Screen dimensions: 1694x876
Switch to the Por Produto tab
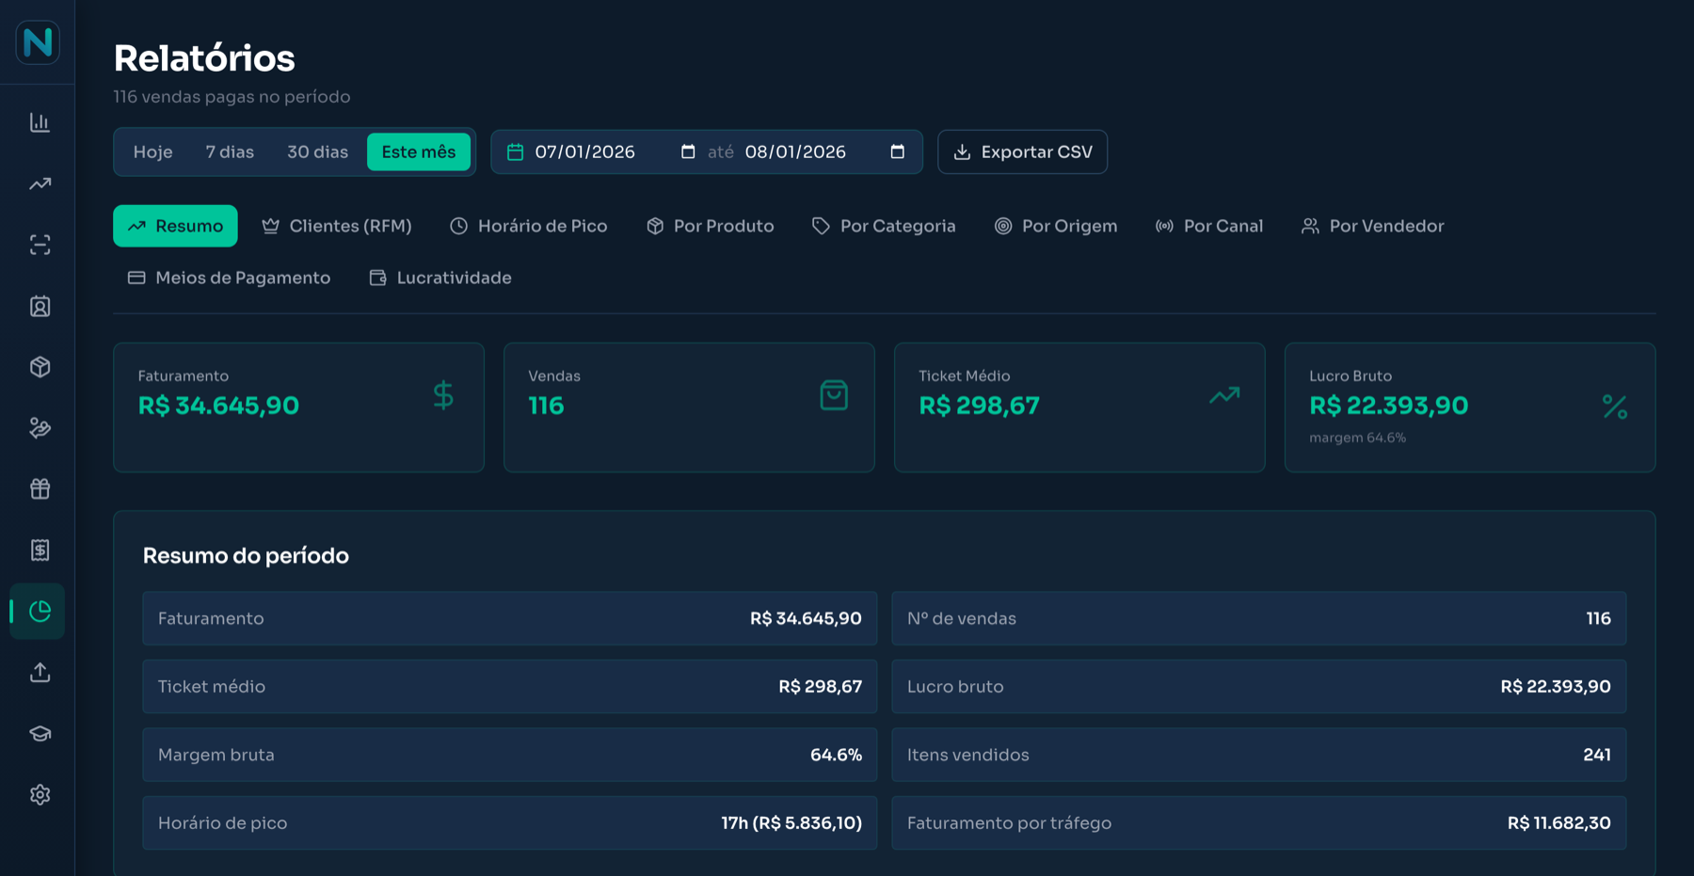(711, 226)
